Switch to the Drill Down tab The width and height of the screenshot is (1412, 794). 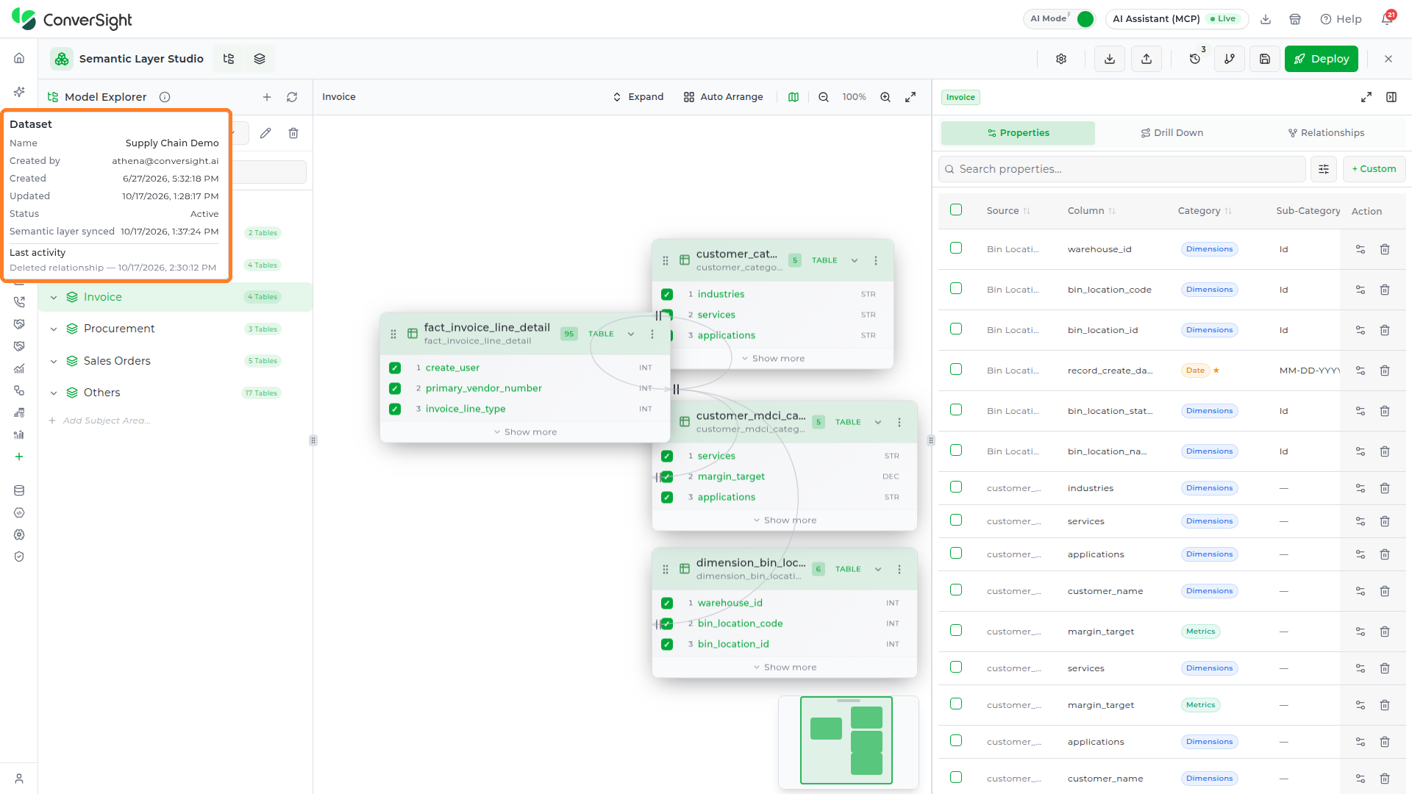[1172, 133]
